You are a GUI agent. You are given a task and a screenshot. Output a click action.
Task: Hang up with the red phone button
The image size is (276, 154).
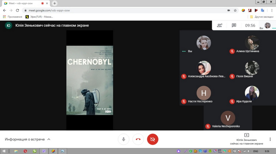tap(138, 139)
